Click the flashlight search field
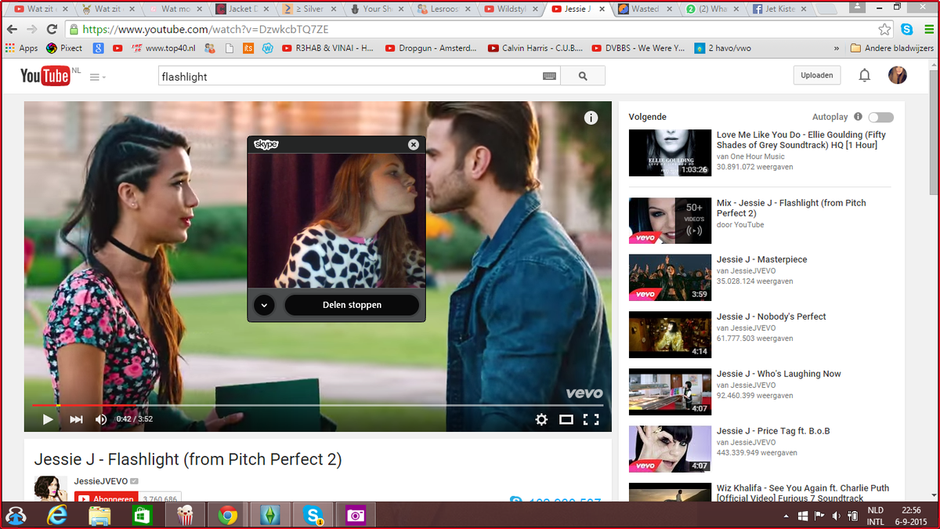The image size is (940, 529). click(349, 76)
